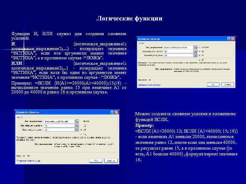This screenshot has height=184, width=246.
Task: Collapse Лог_выражение field button in upper dialog
Action: click(x=195, y=47)
